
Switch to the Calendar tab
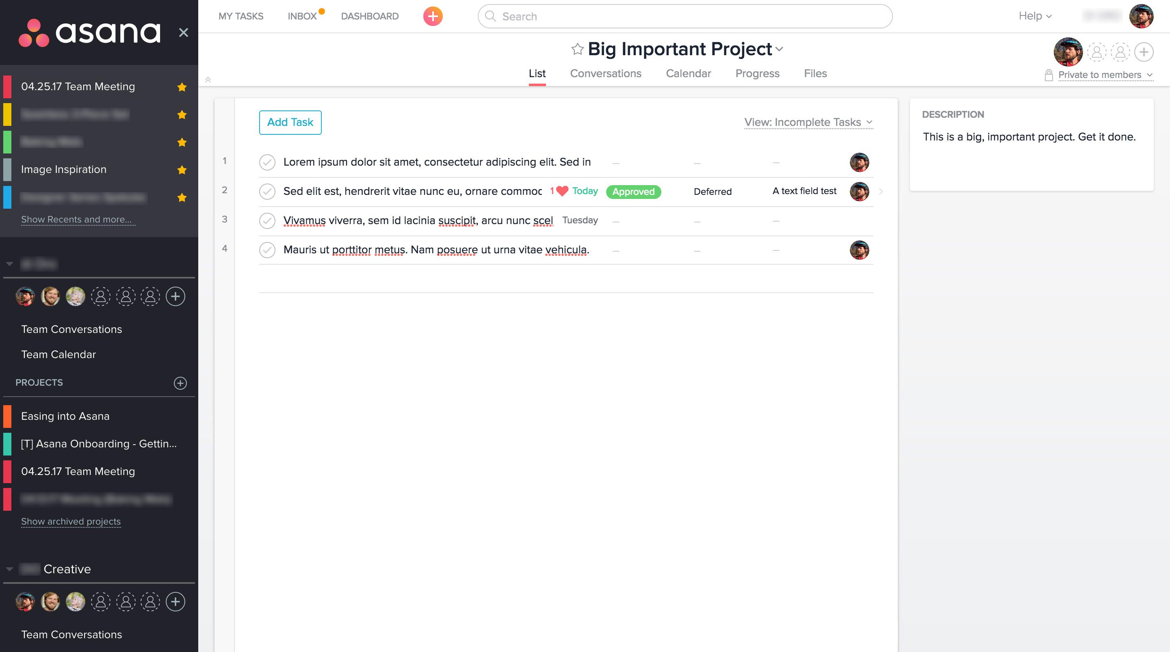[688, 73]
